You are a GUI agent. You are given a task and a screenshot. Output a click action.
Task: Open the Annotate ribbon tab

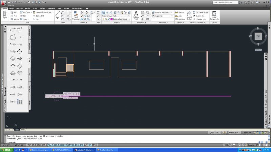[19, 8]
